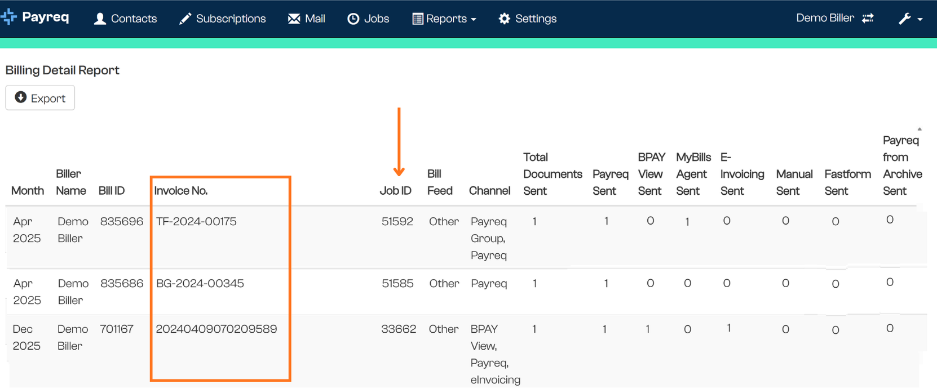Click the Jobs clock icon
The image size is (937, 389).
pos(353,19)
